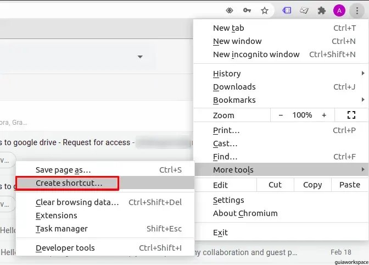This screenshot has height=265, width=369.
Task: Choose Clear browsing data... option
Action: [x=105, y=202]
